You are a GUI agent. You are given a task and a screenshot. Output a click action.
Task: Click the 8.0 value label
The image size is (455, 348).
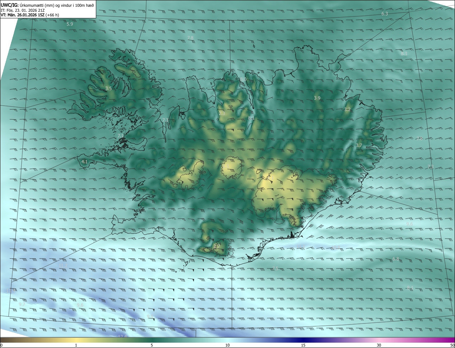pyautogui.click(x=243, y=79)
